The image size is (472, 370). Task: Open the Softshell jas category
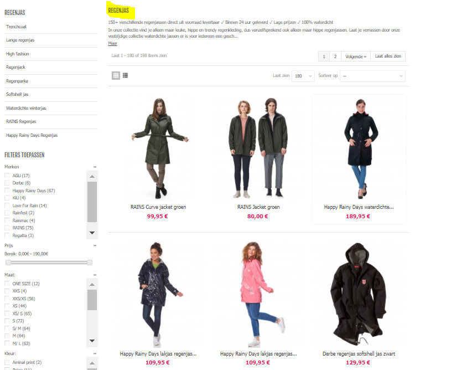[x=17, y=94]
